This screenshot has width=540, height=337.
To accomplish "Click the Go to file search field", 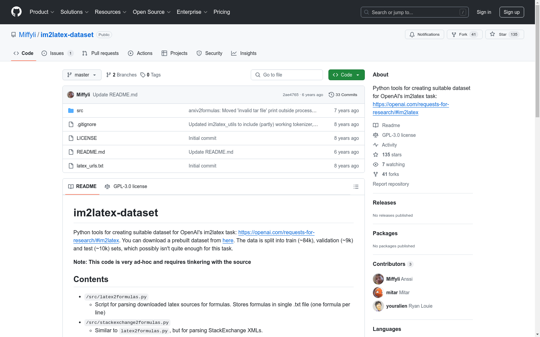I will coord(287,75).
